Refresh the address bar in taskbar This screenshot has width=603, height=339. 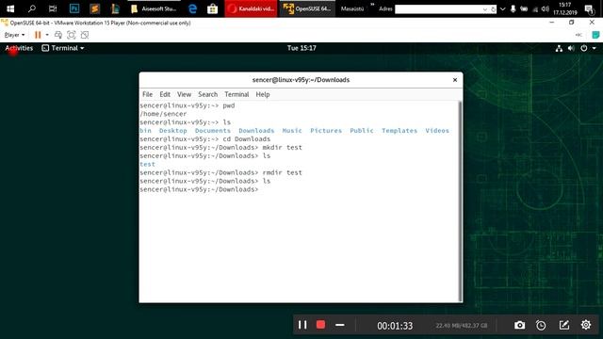(493, 9)
